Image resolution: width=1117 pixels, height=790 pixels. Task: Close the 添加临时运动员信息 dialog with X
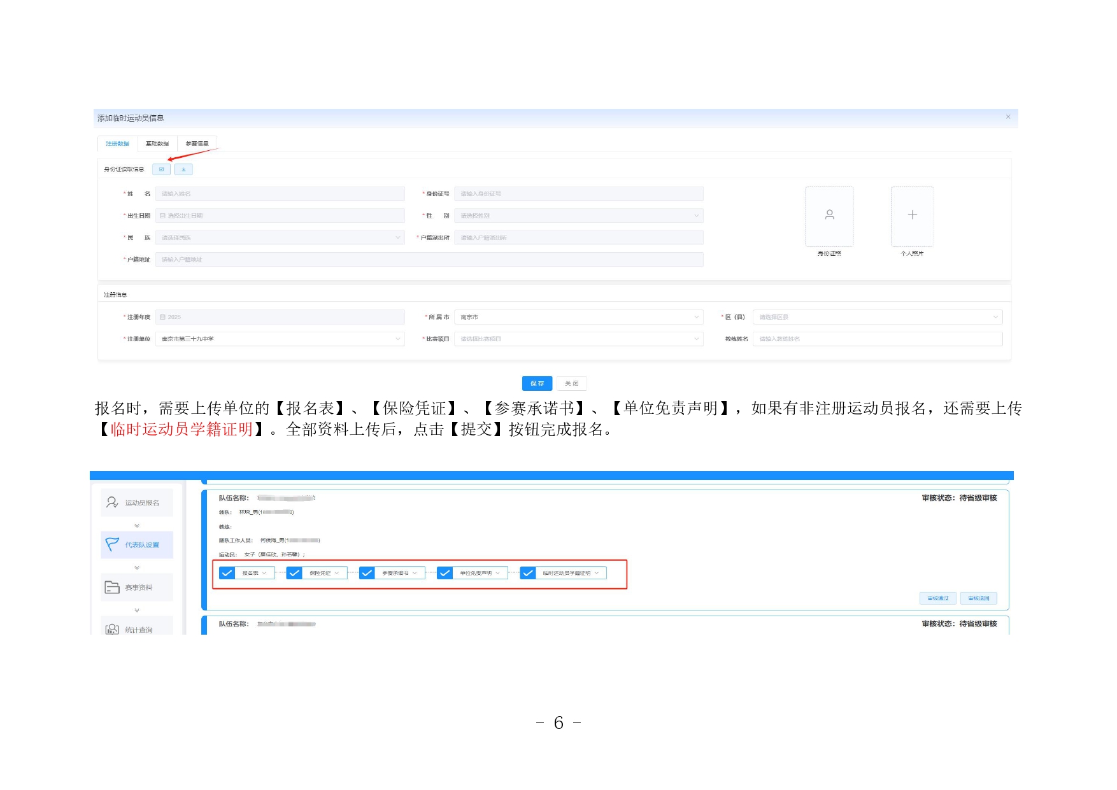[1008, 116]
